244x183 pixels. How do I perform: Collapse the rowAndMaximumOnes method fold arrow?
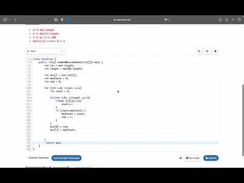coord(31,63)
